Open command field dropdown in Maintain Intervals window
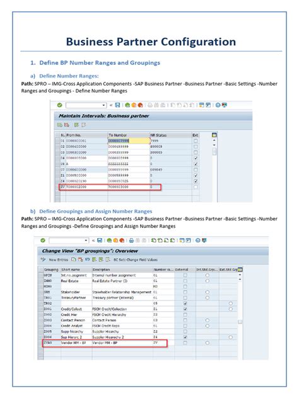The height and width of the screenshot is (398, 299). [103, 105]
